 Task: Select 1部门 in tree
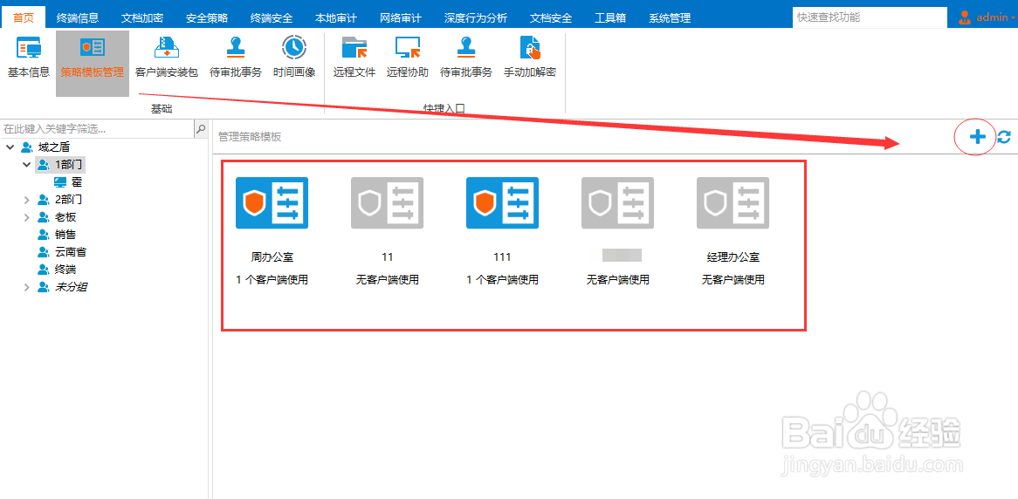(69, 165)
